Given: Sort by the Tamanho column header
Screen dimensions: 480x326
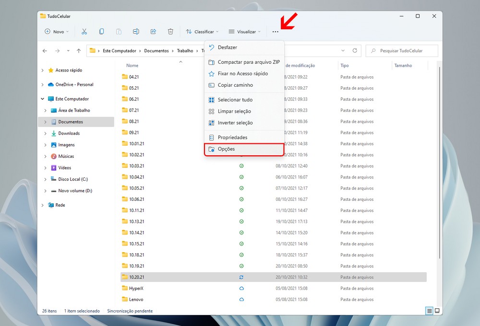Looking at the screenshot, I should tap(403, 66).
